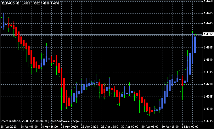This screenshot has height=129, width=214.
Task: Select the highlighted 1.4392 current price marker
Action: coord(208,34)
